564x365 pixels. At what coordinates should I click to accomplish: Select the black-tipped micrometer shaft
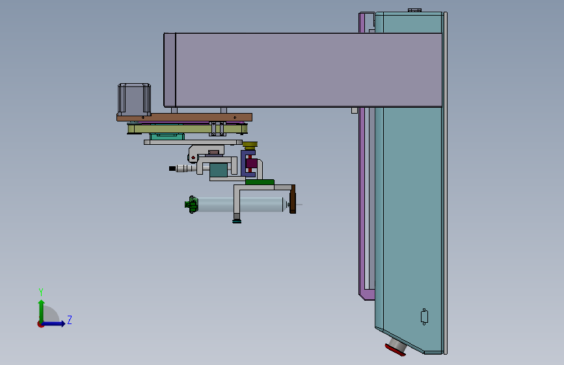click(183, 168)
